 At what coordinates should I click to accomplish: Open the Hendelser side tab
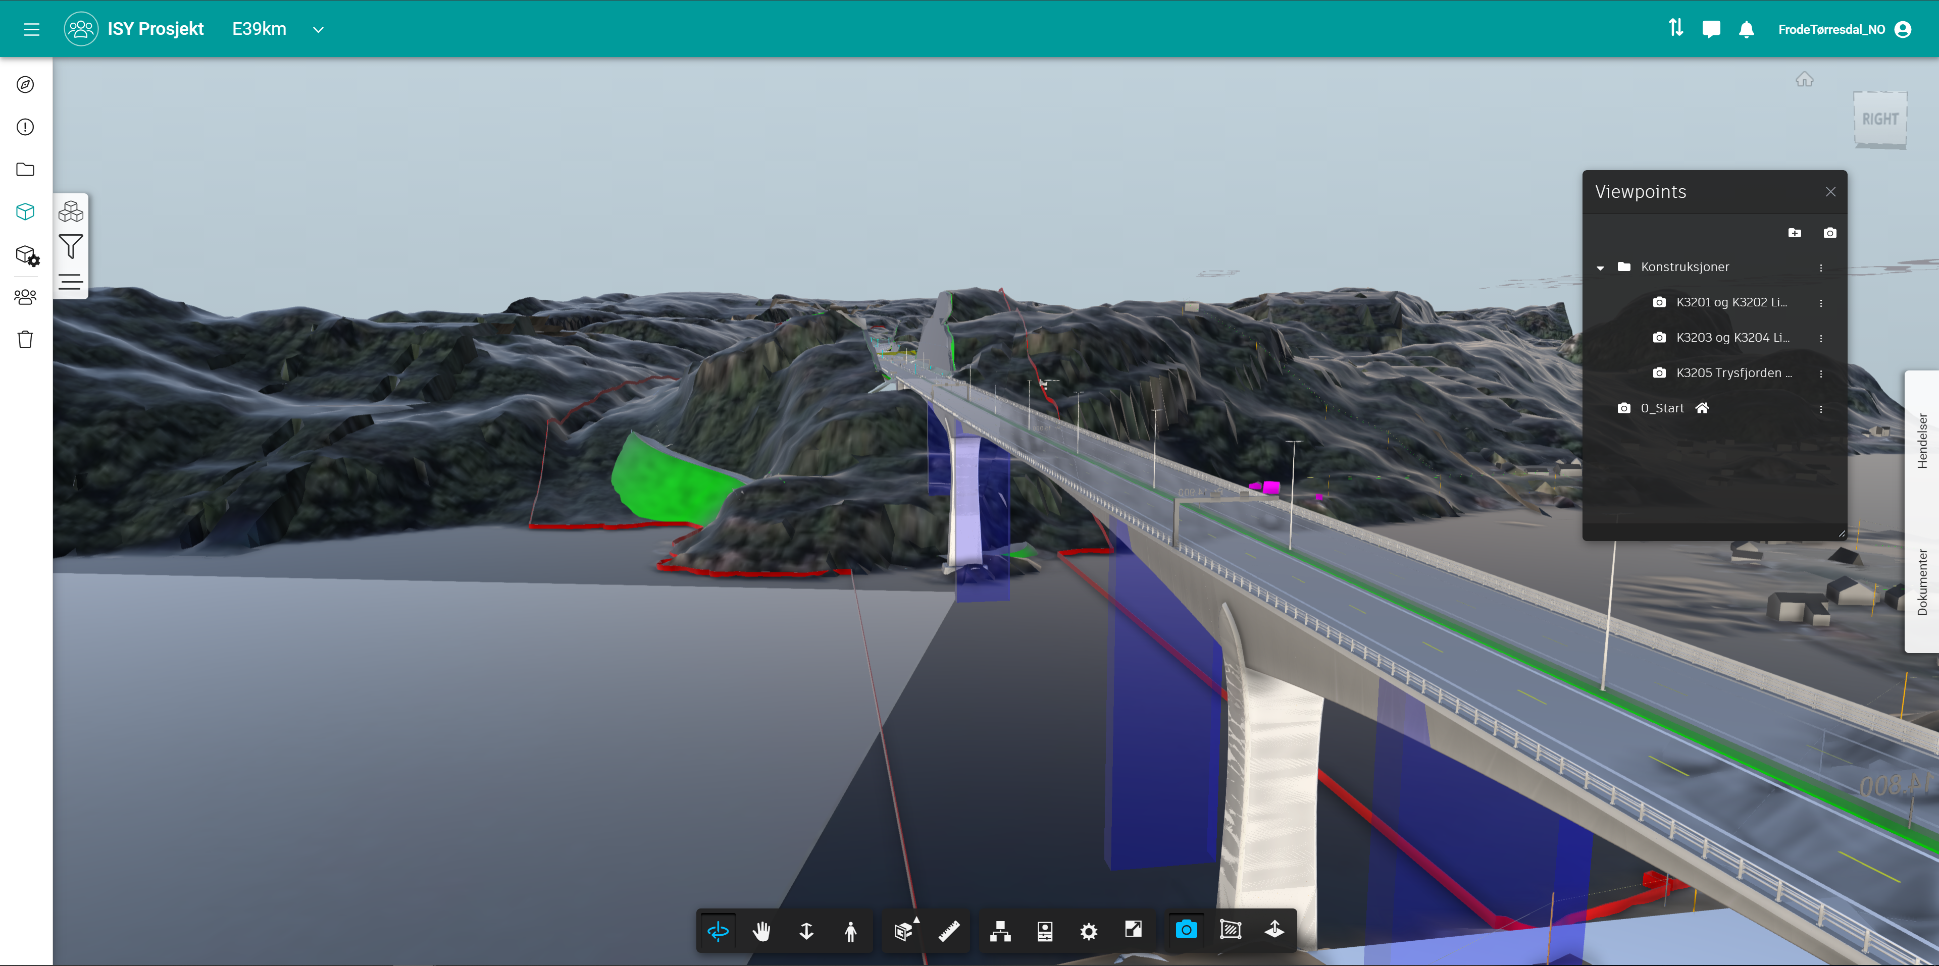[1922, 441]
